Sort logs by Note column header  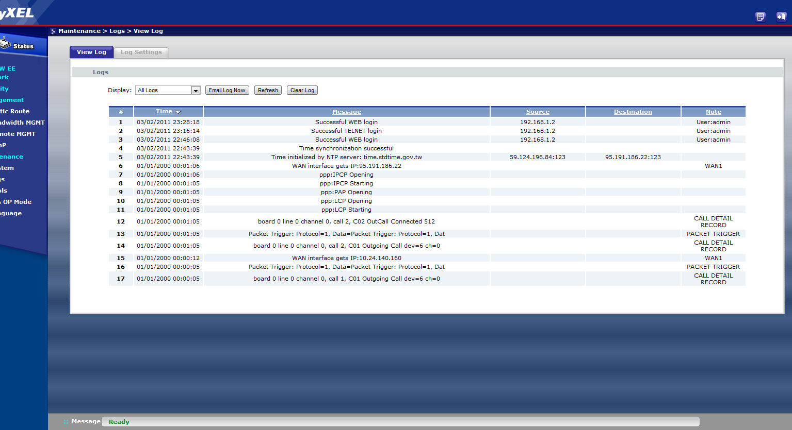click(714, 112)
